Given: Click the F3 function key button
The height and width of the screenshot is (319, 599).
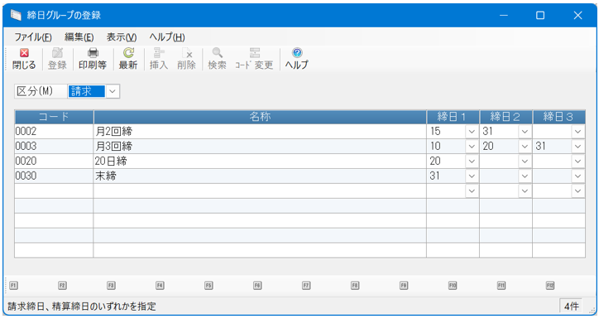Looking at the screenshot, I should 111,285.
